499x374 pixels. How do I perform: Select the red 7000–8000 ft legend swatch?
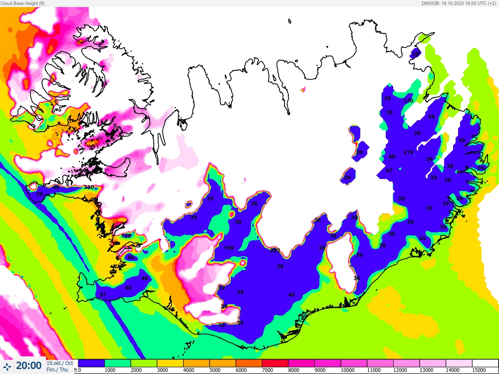pos(275,363)
